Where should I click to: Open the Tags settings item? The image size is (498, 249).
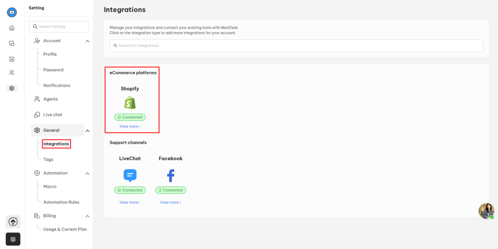coord(48,159)
